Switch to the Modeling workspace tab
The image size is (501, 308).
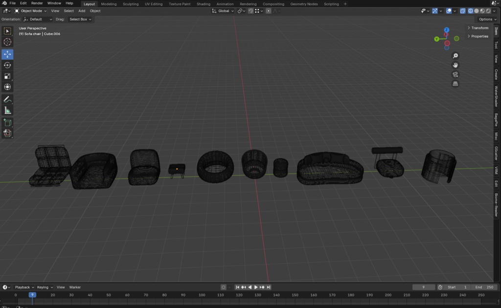coord(109,4)
